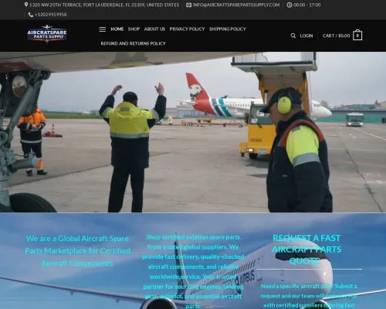Open the shopping cart bag icon

(x=357, y=36)
